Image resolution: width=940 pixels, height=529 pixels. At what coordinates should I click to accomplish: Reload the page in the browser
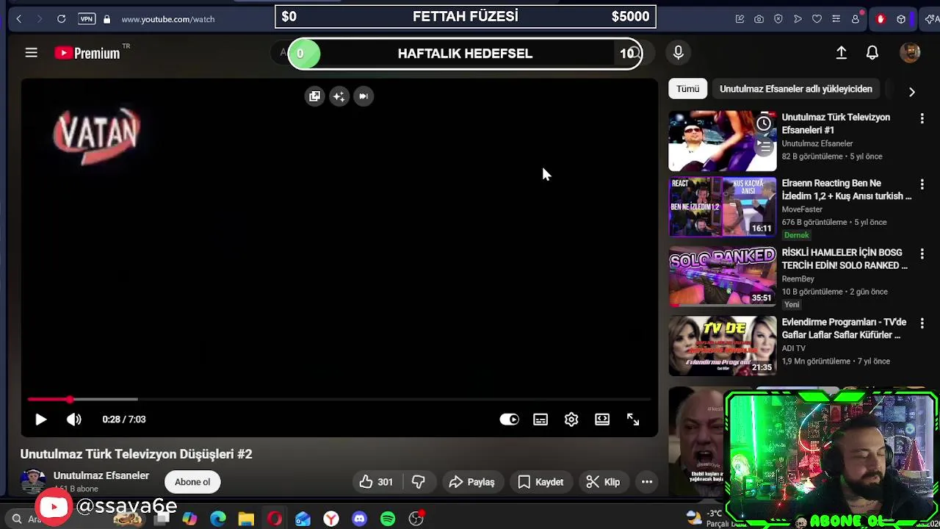pos(62,18)
